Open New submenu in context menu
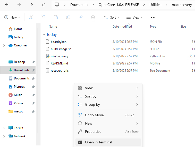This screenshot has height=147, width=195. tap(108, 123)
